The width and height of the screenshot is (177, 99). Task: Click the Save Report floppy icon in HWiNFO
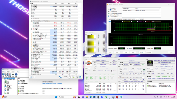point(6,75)
